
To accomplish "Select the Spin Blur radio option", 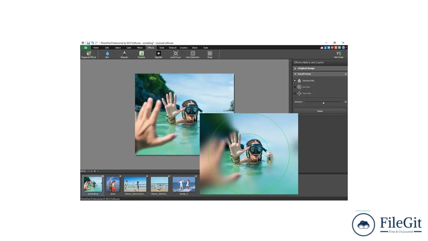I will pyautogui.click(x=295, y=87).
